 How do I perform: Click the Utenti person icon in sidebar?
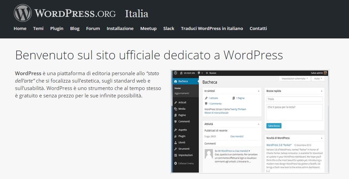pyautogui.click(x=175, y=143)
